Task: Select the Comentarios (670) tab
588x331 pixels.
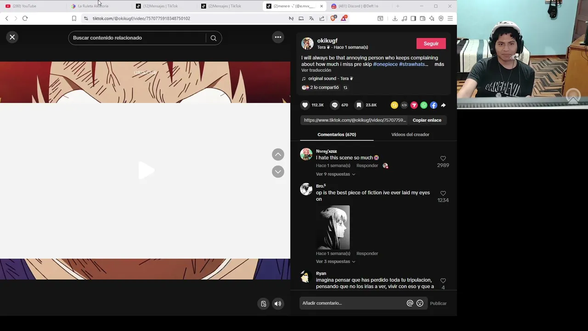Action: coord(337,135)
